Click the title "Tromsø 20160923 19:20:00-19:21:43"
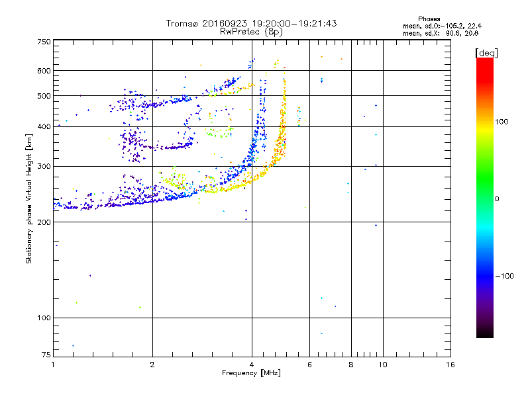The height and width of the screenshot is (397, 530). (251, 23)
